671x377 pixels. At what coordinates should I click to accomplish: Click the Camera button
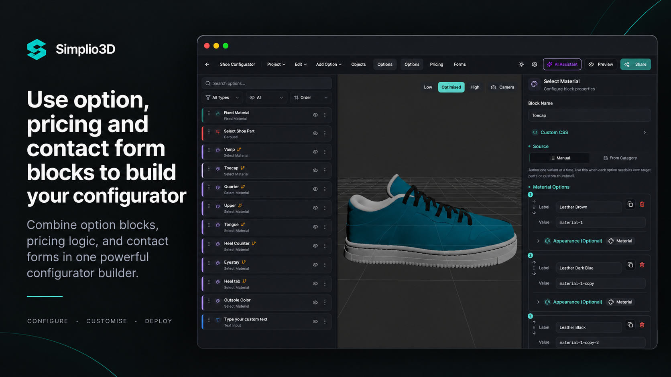pos(502,87)
